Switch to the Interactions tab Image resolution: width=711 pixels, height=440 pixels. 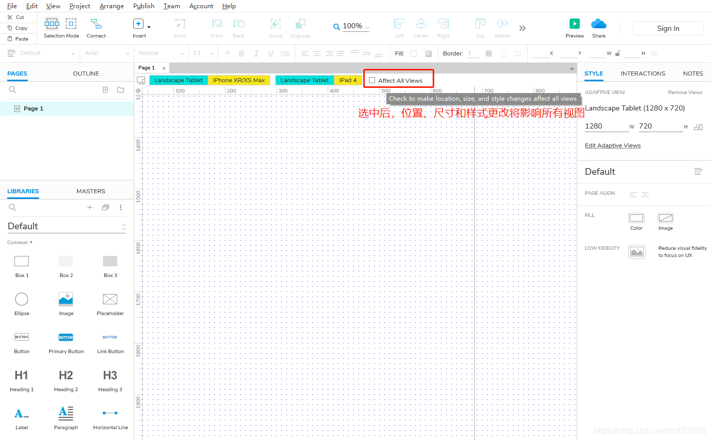tap(643, 74)
